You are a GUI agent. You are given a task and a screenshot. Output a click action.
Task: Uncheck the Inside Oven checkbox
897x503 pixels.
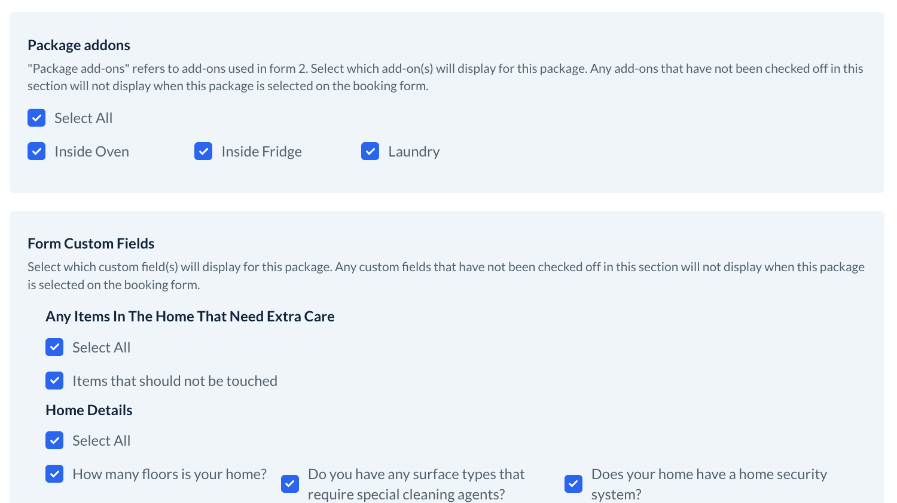[36, 151]
